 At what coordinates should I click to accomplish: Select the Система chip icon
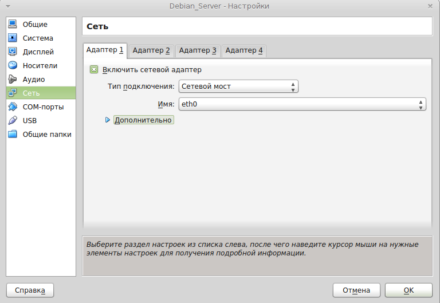click(x=13, y=38)
